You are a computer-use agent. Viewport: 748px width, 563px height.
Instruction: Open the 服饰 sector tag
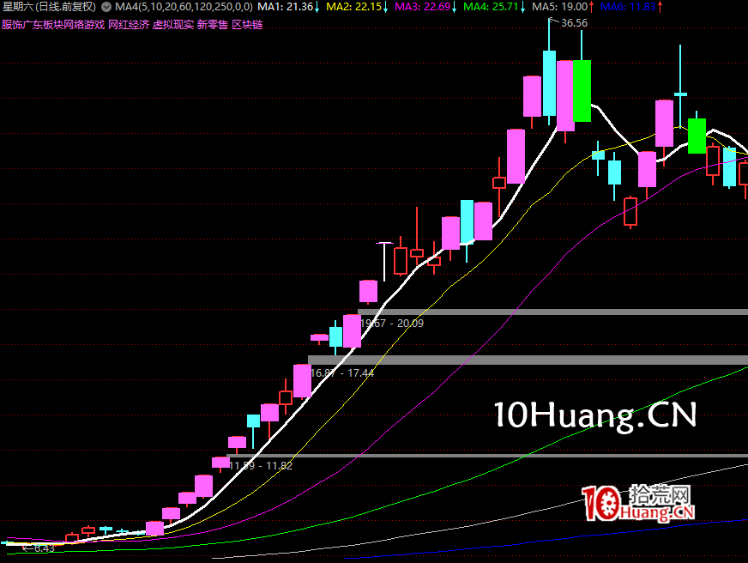(x=11, y=25)
